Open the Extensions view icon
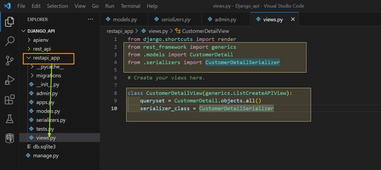 (9, 100)
